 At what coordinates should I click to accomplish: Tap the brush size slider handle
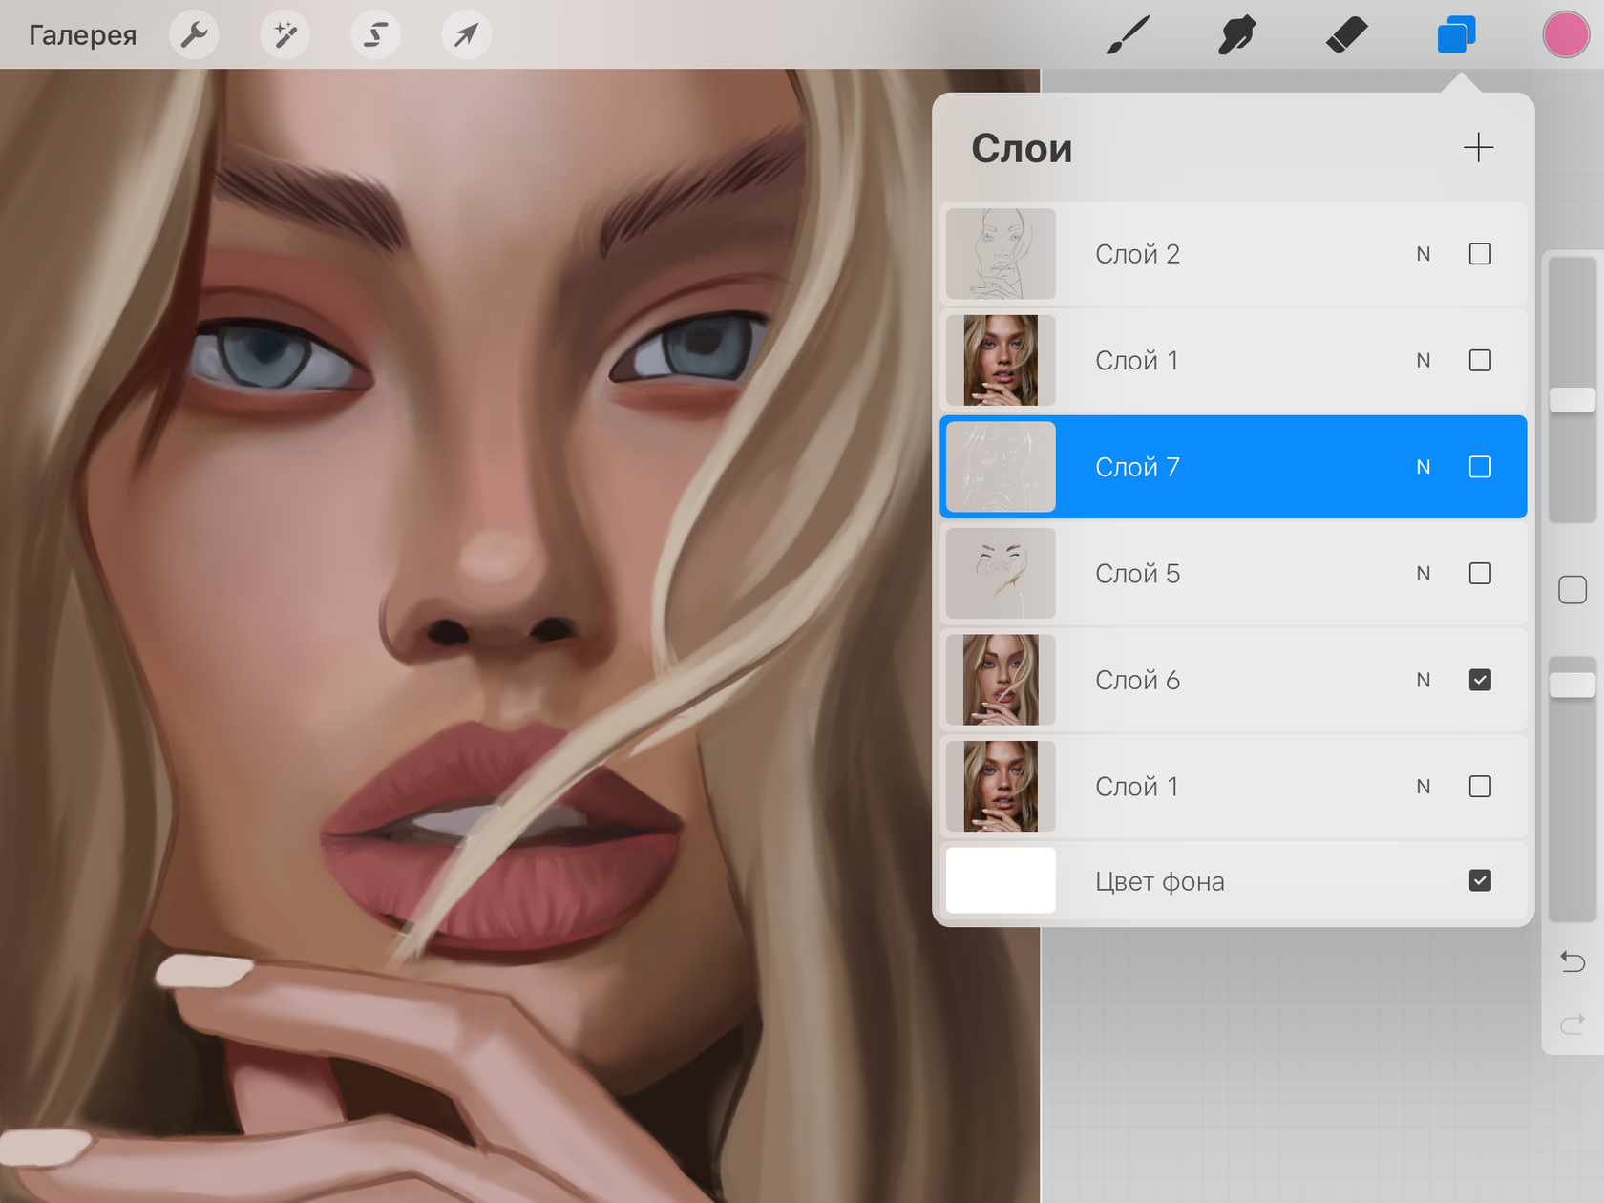(1572, 400)
